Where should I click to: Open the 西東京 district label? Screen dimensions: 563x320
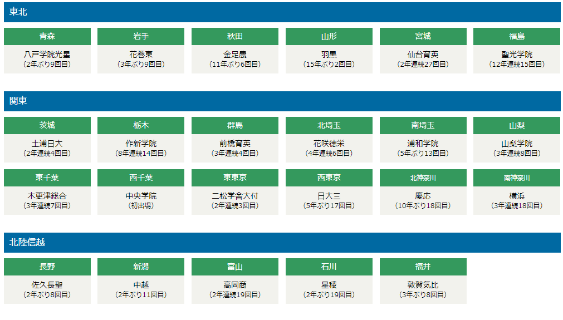329,178
